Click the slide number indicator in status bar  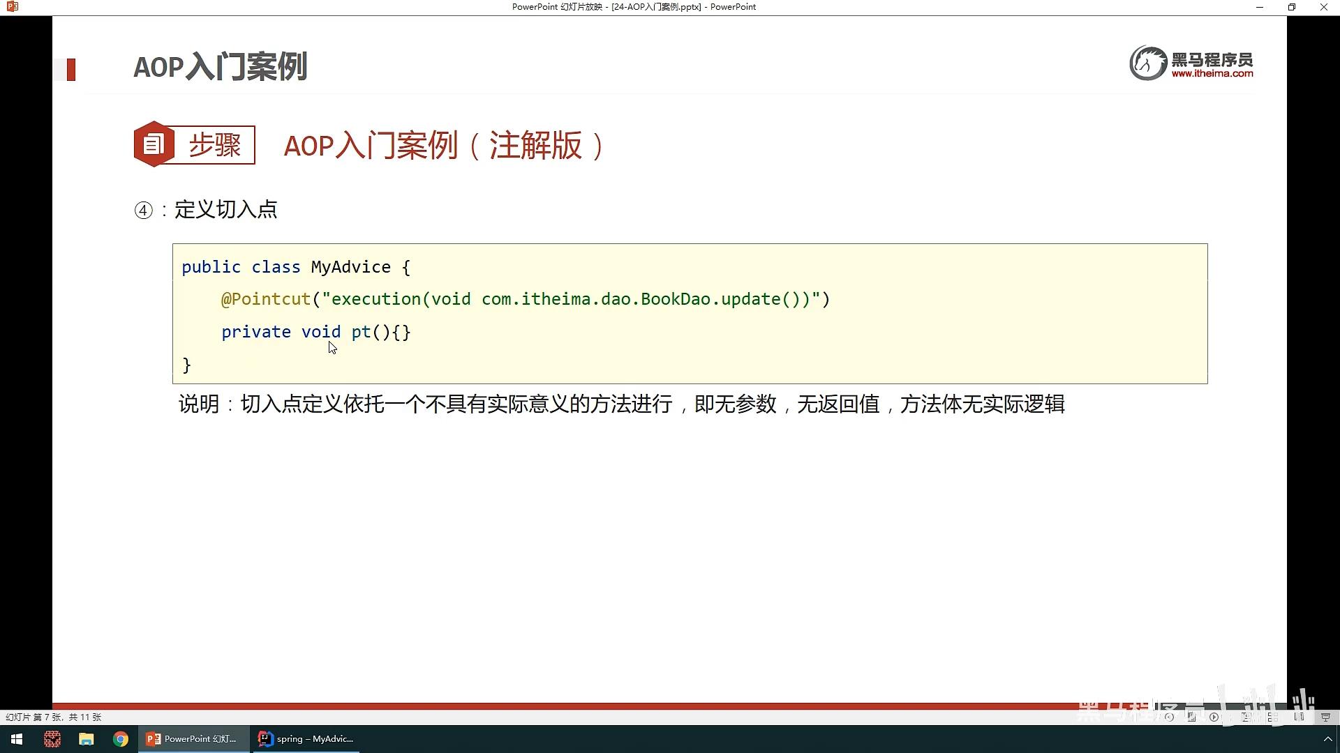point(53,717)
